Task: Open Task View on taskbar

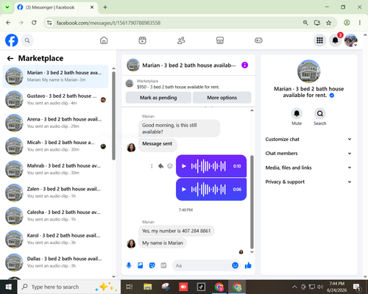Action: 130,287
